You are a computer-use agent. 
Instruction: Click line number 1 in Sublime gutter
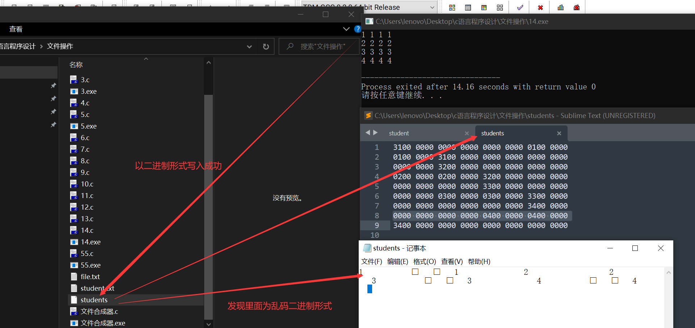(x=376, y=147)
